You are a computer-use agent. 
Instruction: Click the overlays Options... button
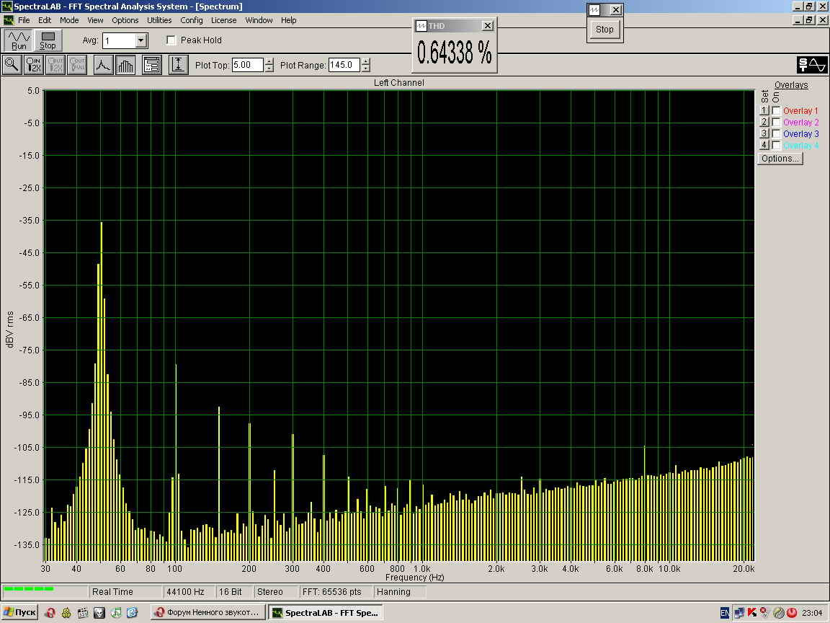coord(780,159)
